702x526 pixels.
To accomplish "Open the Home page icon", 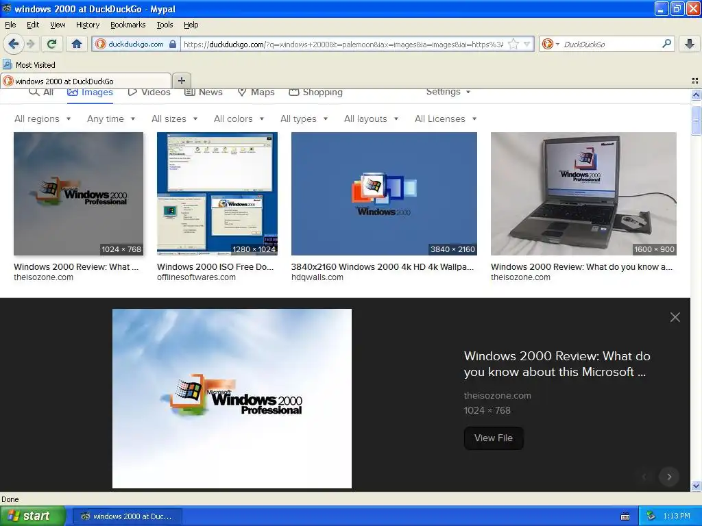I will tap(77, 44).
